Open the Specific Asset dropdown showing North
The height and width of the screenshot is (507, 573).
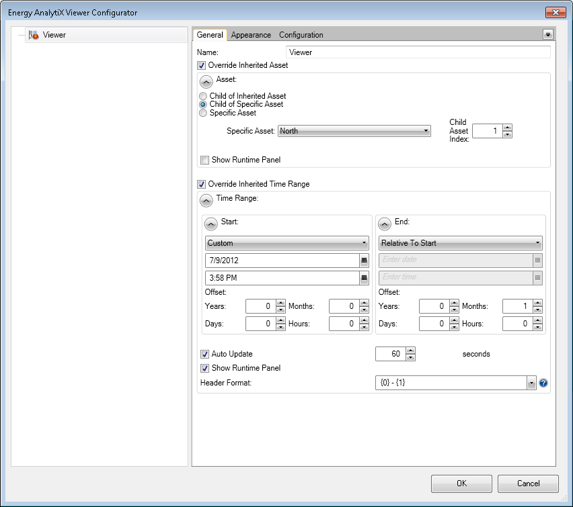click(x=354, y=131)
